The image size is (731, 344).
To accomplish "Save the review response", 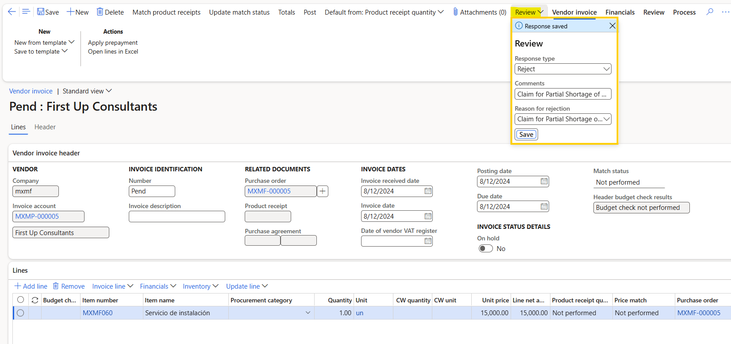I will [526, 135].
